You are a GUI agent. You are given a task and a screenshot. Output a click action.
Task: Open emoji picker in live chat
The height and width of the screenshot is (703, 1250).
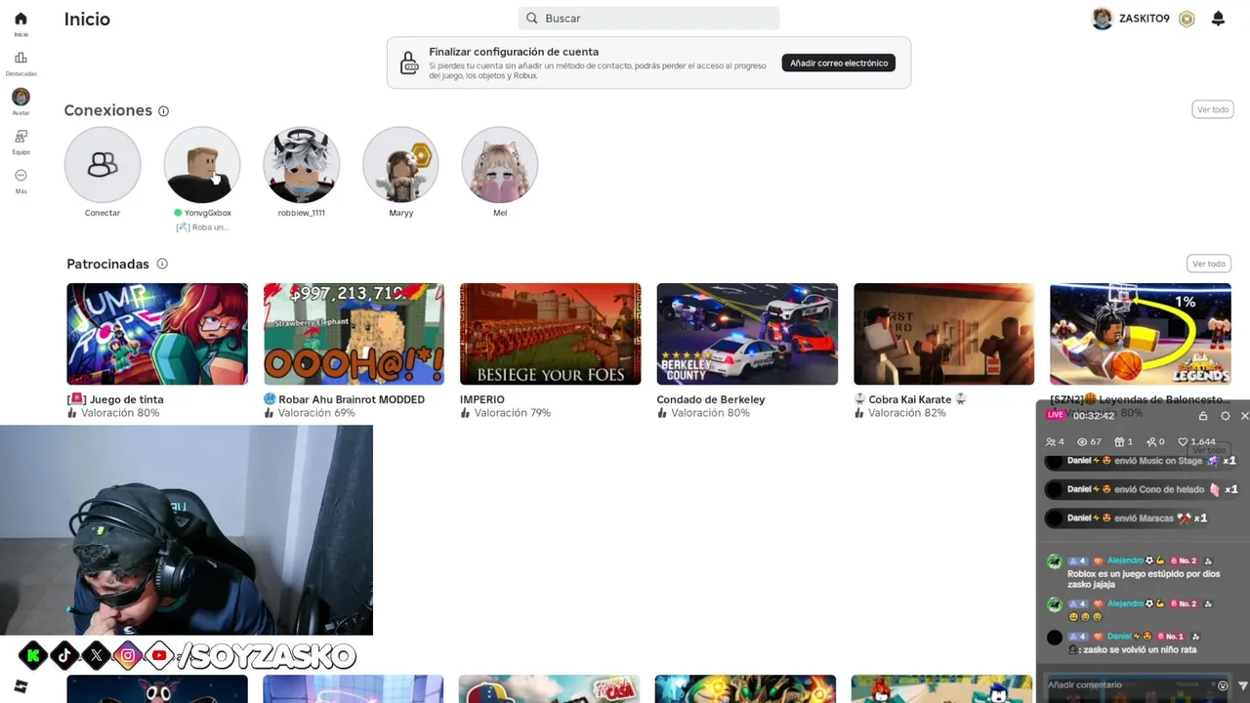(x=1223, y=685)
